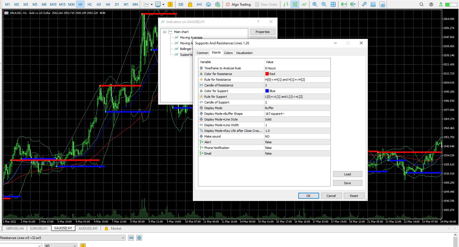This screenshot has width=459, height=247.
Task: Expand indicators dropdown arrow
Action: [x=163, y=5]
